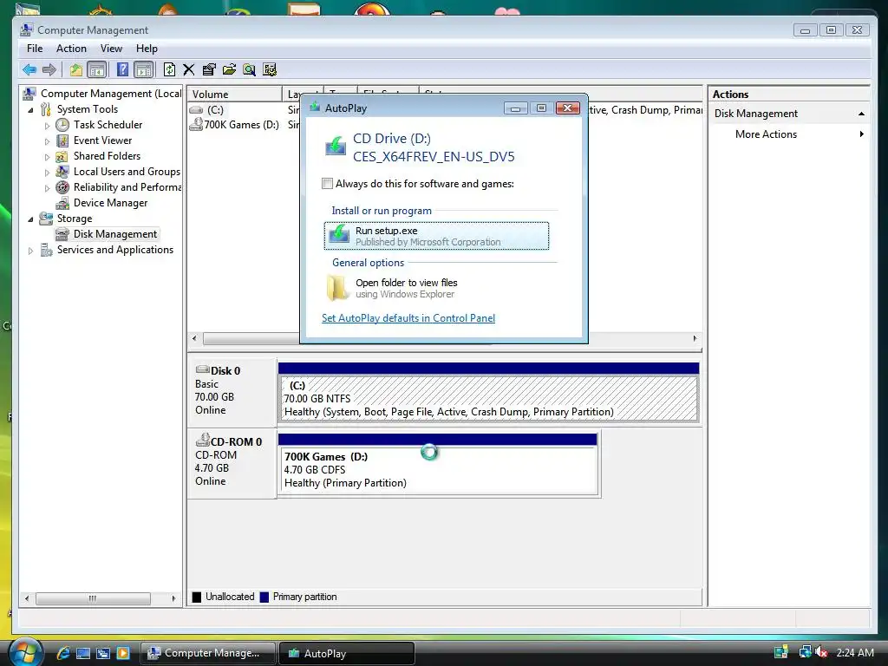Click the Disk 0 label panel

(232, 391)
